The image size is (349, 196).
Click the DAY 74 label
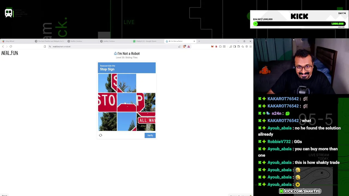342,13
